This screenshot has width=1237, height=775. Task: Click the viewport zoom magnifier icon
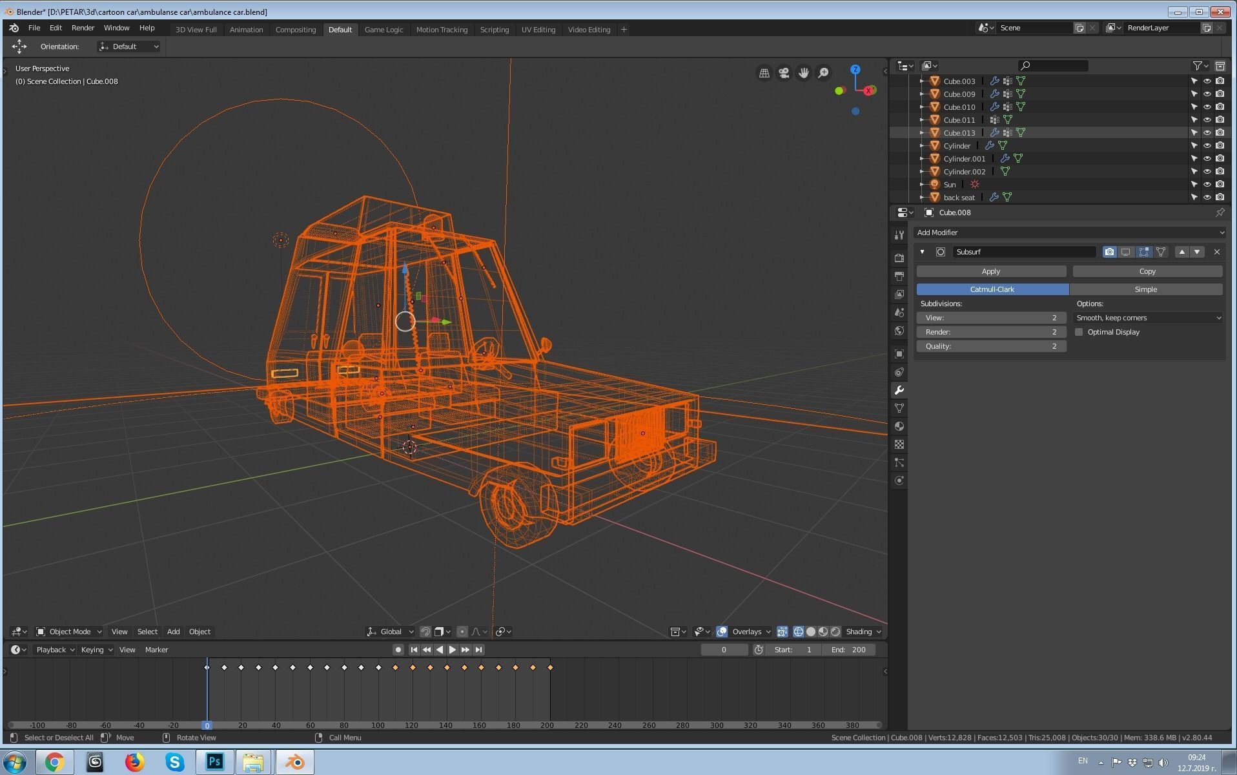pos(823,73)
